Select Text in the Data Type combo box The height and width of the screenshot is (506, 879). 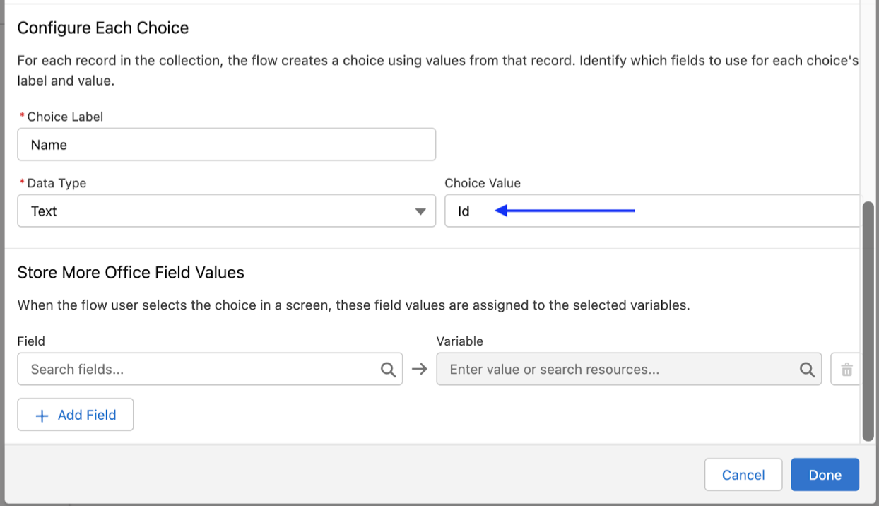(x=226, y=211)
